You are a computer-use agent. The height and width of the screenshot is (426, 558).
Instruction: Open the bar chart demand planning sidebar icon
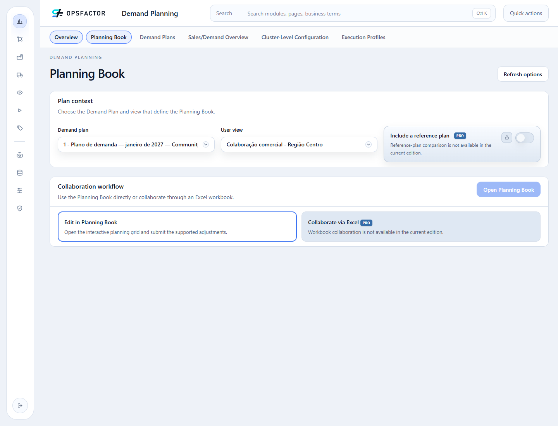[20, 21]
